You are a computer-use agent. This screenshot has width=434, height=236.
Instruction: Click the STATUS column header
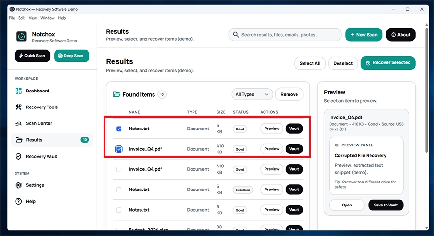point(241,112)
